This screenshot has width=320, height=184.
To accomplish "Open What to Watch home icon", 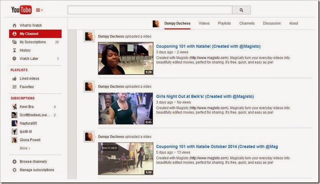I will click(x=15, y=26).
